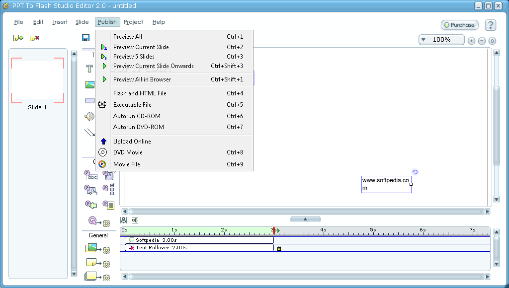Viewport: 509px width, 288px height.
Task: Open the File menu
Action: click(18, 22)
